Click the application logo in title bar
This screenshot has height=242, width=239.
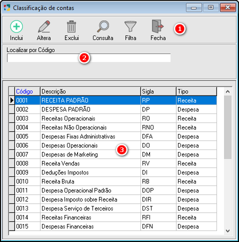point(7,7)
